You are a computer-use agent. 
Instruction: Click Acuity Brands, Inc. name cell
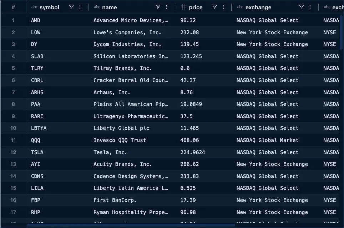click(x=132, y=164)
